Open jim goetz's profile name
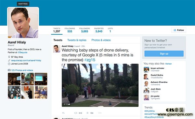The width and height of the screenshot is (195, 119). click(x=155, y=96)
